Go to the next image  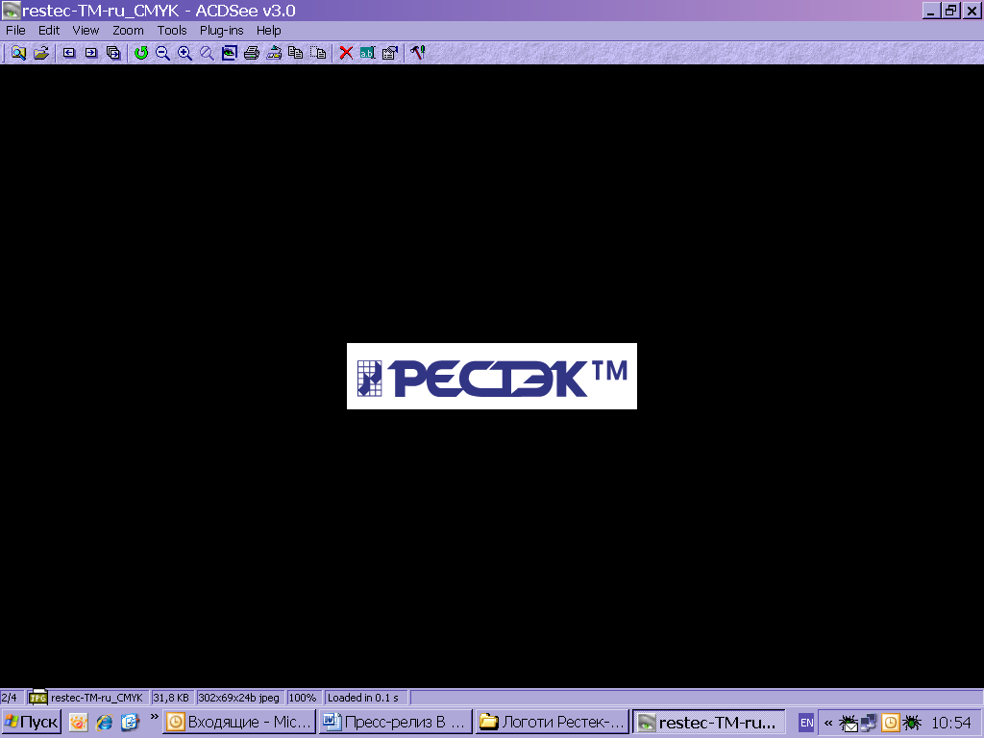coord(91,54)
